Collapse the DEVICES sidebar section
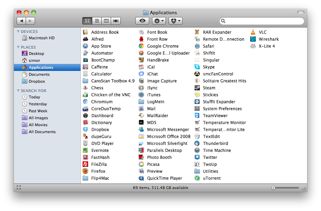Image resolution: width=321 pixels, height=211 pixels. click(18, 32)
